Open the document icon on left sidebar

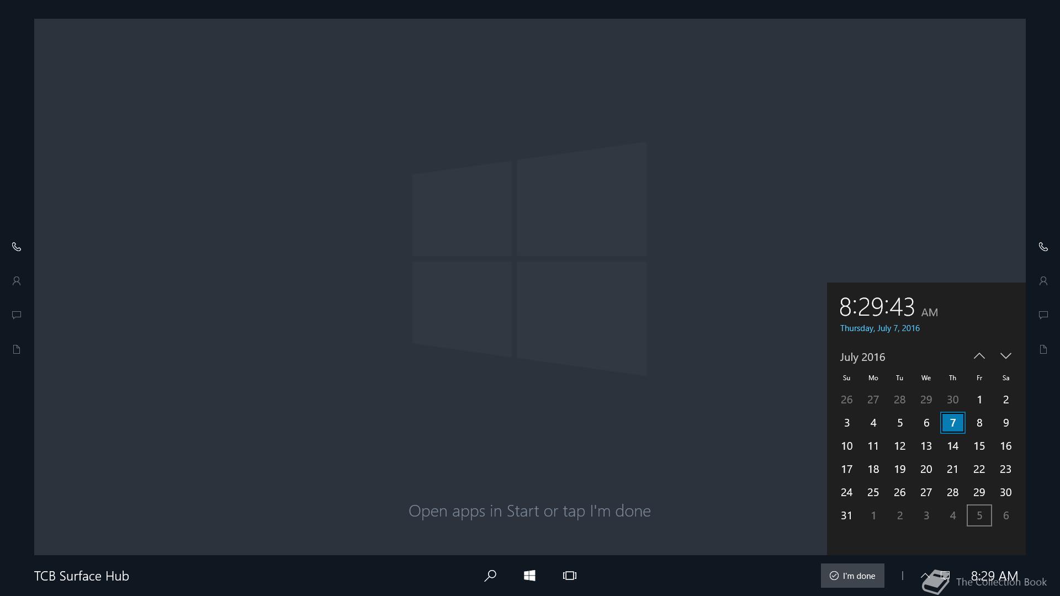pyautogui.click(x=17, y=349)
